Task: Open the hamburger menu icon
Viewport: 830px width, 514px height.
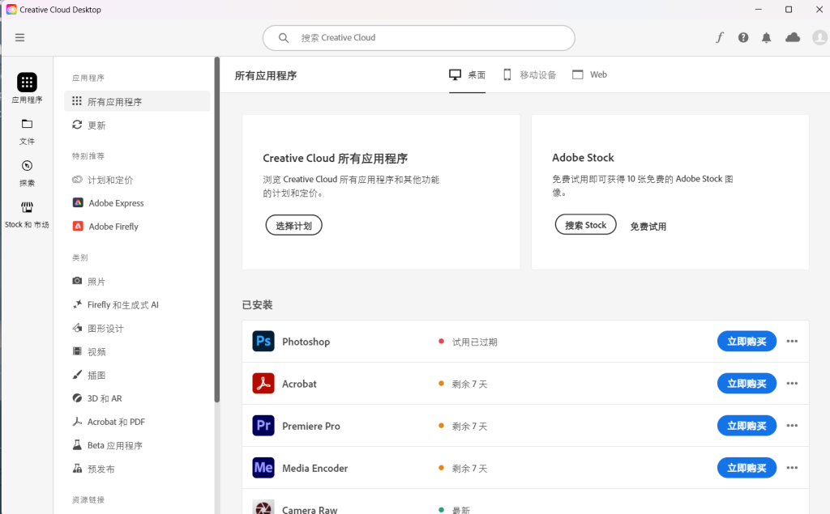Action: 19,37
